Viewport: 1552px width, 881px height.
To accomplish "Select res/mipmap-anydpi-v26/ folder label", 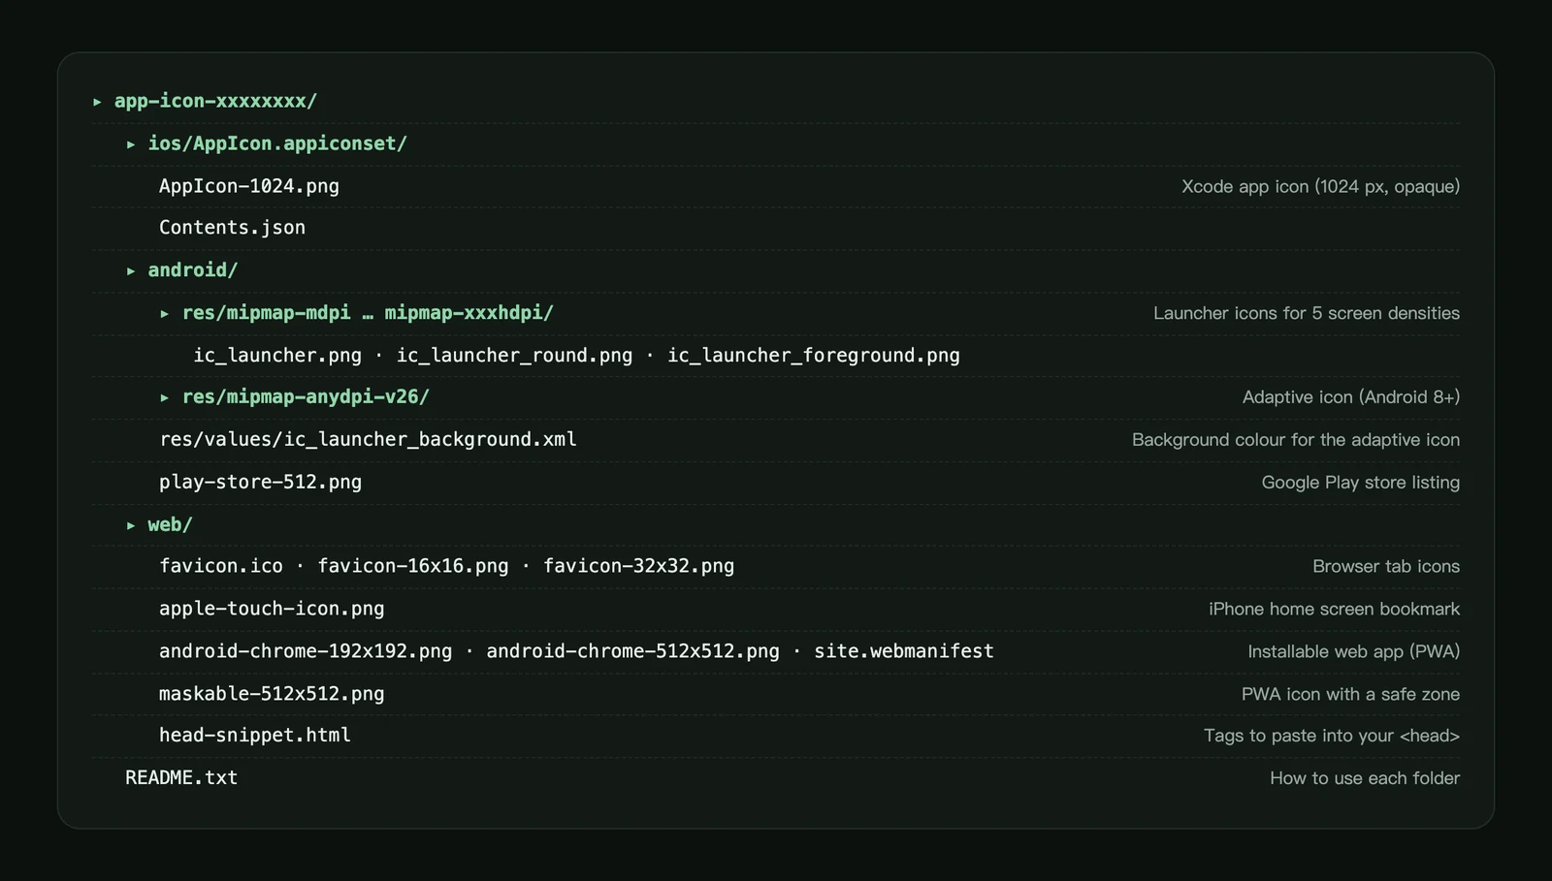I will (306, 396).
